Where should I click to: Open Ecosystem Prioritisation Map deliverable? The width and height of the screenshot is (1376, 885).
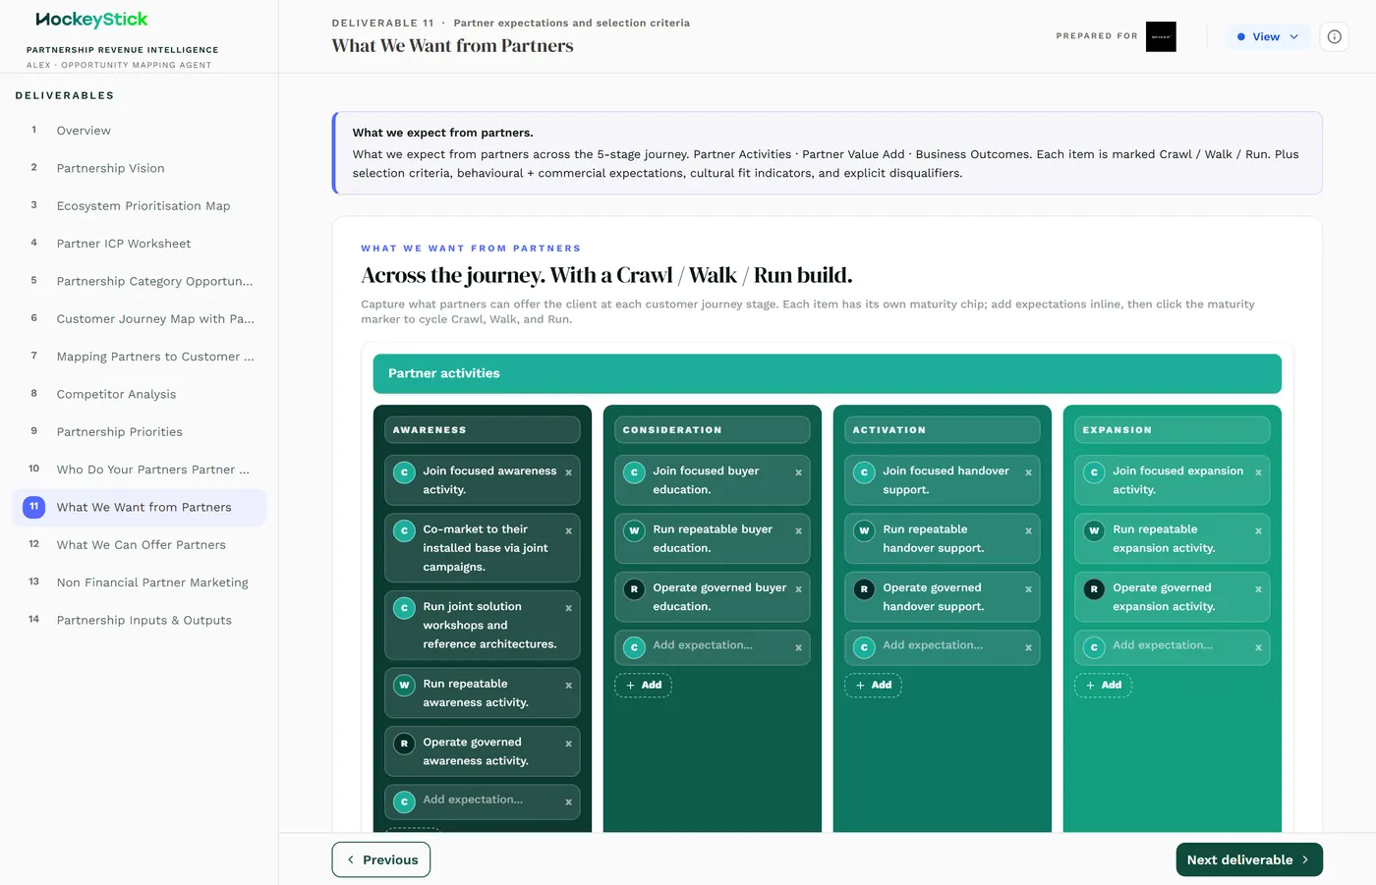pyautogui.click(x=139, y=206)
